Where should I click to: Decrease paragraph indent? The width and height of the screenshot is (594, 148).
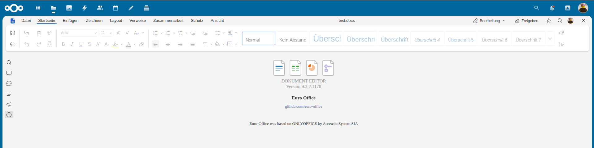(193, 33)
